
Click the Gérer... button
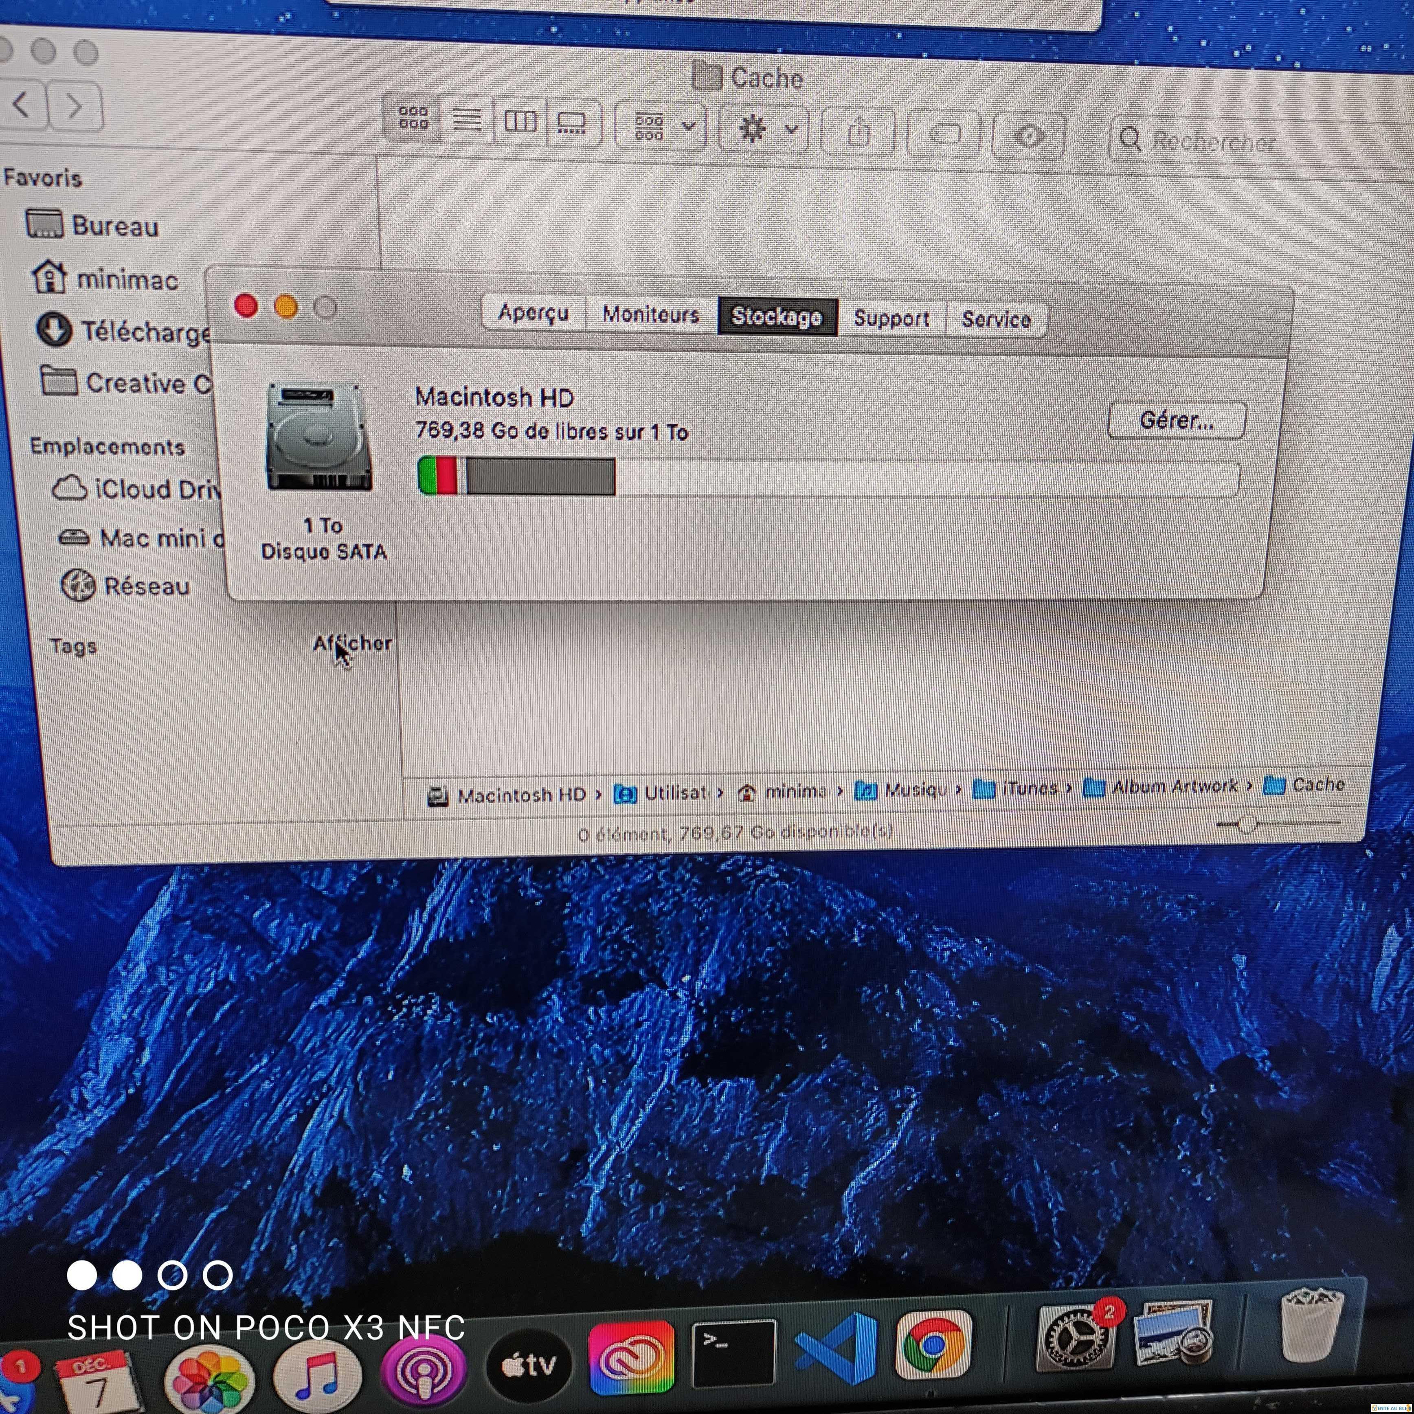[1176, 421]
